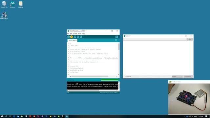Click the Upload sketch arrow button

coord(72,37)
